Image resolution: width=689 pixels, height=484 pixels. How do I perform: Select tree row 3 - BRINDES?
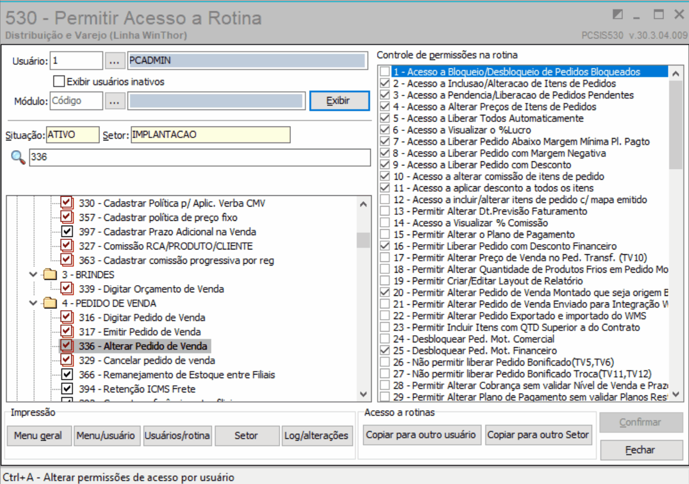[x=88, y=275]
